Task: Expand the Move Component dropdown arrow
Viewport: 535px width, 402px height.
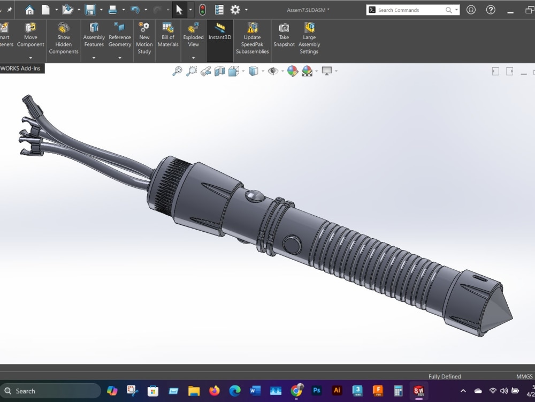Action: pos(30,58)
